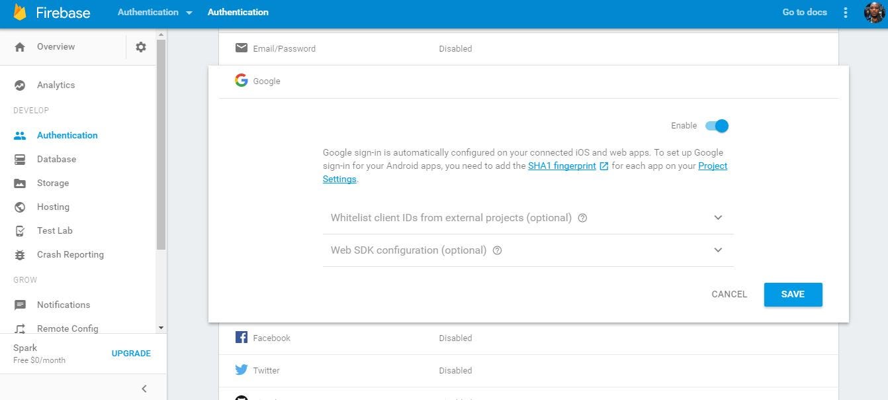Click help icon beside Web SDK configuration

point(498,250)
